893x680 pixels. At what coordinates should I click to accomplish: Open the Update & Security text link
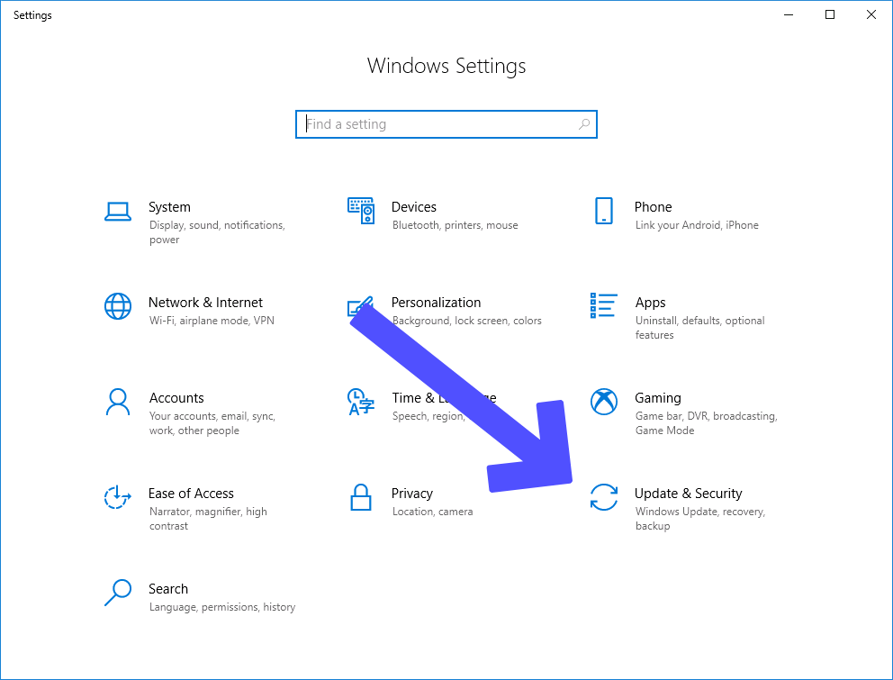[x=688, y=494]
